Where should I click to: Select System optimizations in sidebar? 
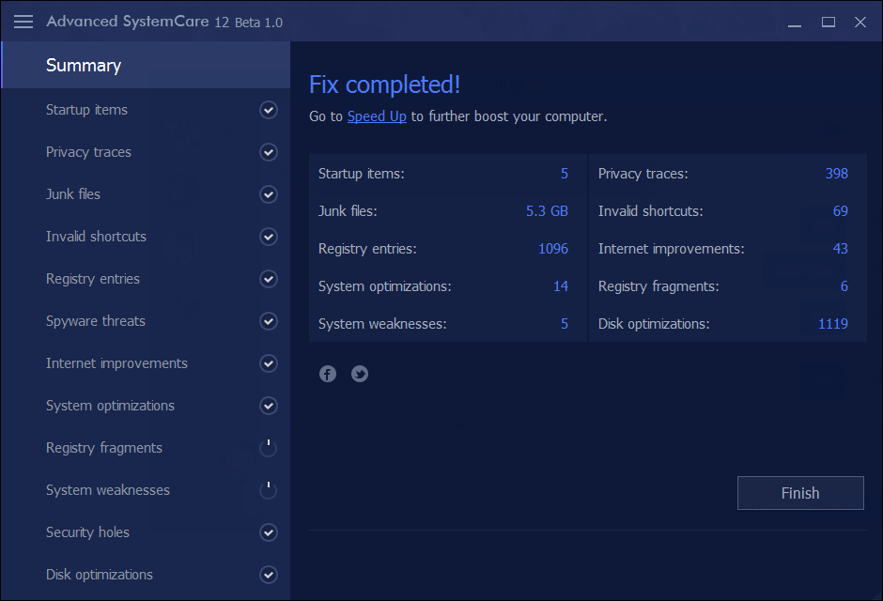146,405
